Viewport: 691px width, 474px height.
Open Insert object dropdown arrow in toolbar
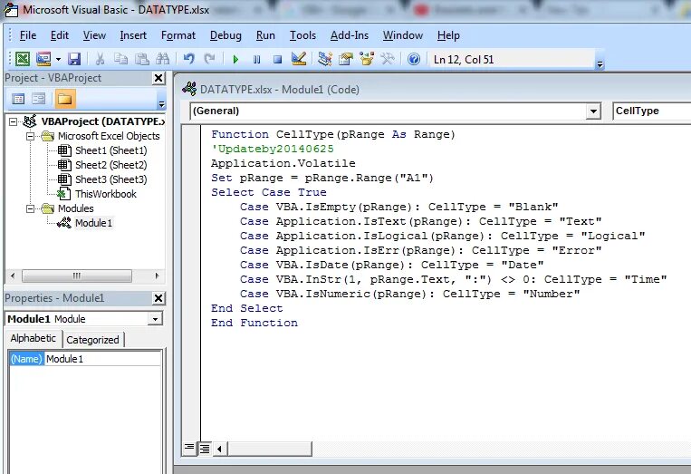click(x=58, y=59)
